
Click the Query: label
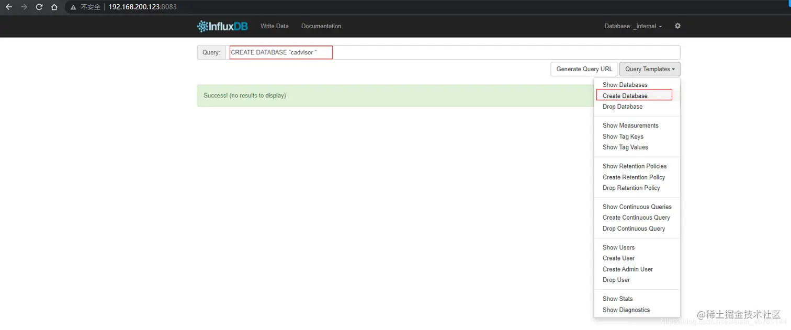211,52
